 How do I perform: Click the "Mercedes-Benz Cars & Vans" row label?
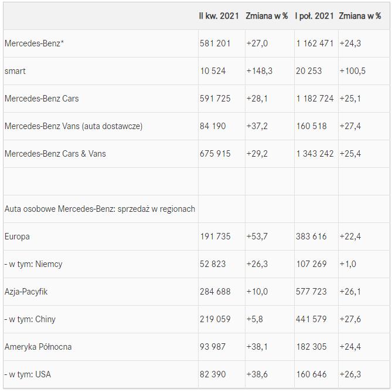[x=55, y=154]
